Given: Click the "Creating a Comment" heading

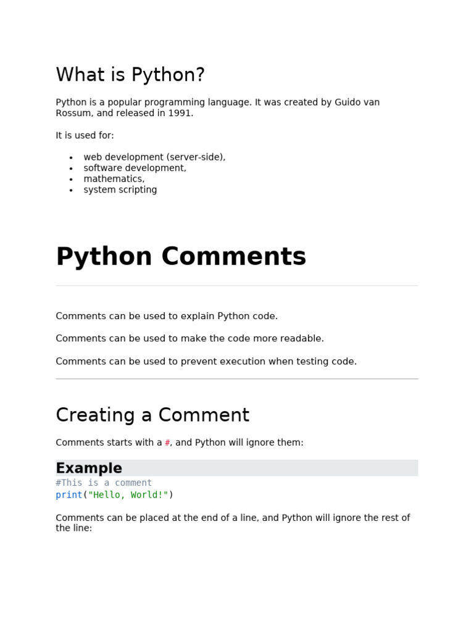Looking at the screenshot, I should tap(152, 415).
